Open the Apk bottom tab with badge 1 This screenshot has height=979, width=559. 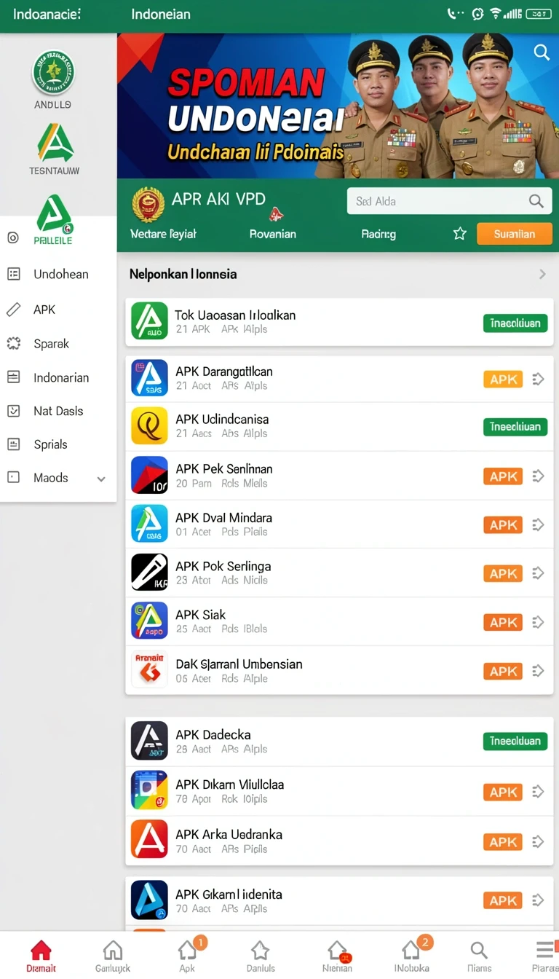(x=188, y=956)
